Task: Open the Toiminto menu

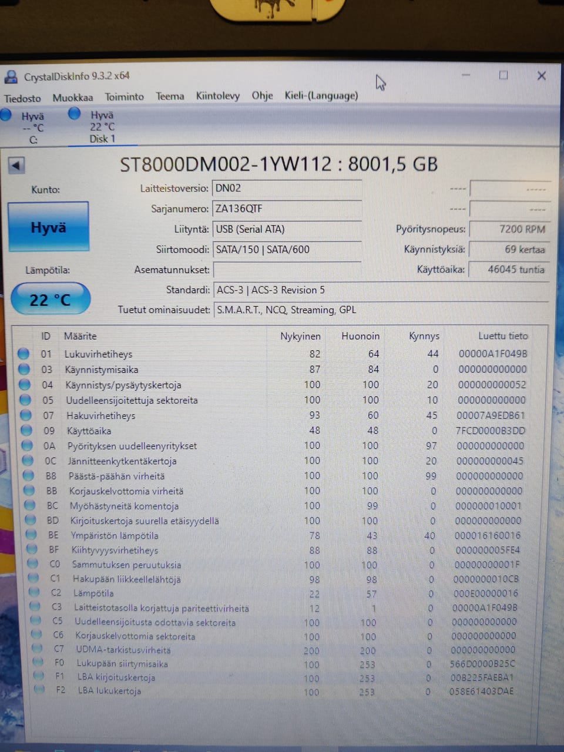Action: pos(125,97)
